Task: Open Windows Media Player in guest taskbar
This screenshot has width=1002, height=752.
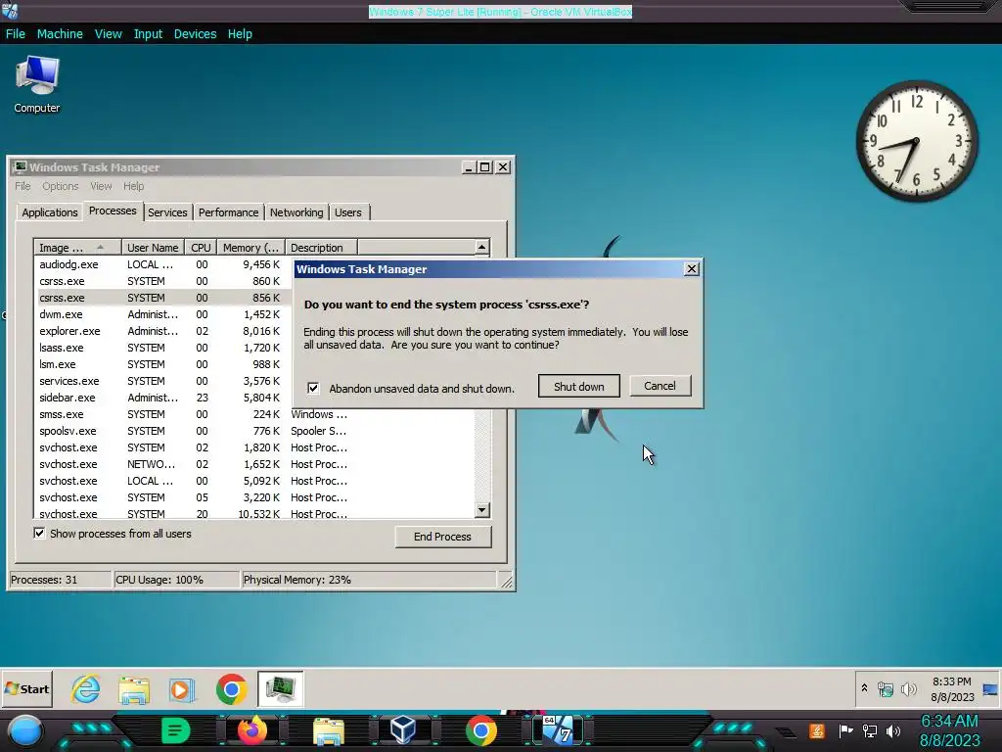Action: point(182,689)
